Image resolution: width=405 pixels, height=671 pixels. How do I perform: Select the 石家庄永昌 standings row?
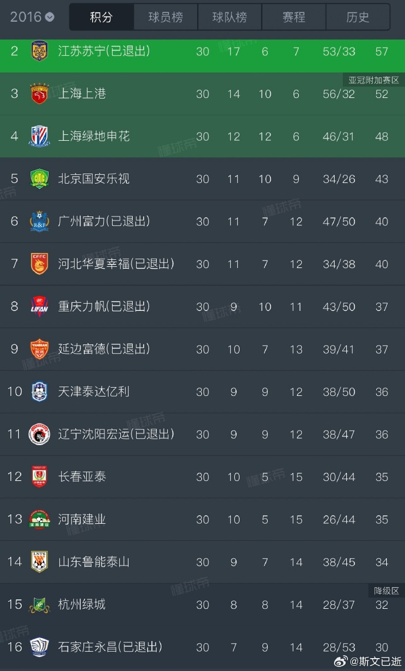coord(203,647)
